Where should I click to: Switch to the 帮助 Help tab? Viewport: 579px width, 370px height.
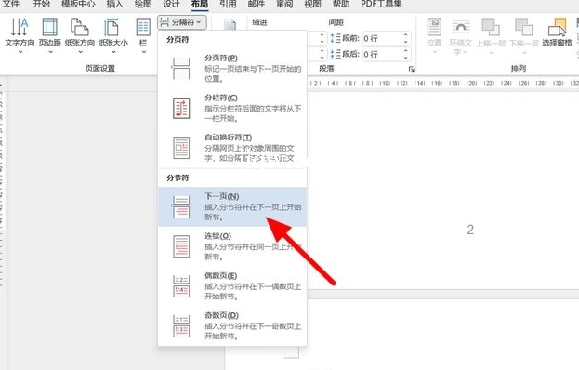(x=341, y=4)
